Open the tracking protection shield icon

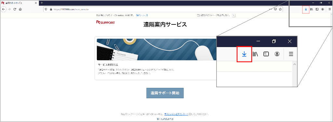click(46, 9)
